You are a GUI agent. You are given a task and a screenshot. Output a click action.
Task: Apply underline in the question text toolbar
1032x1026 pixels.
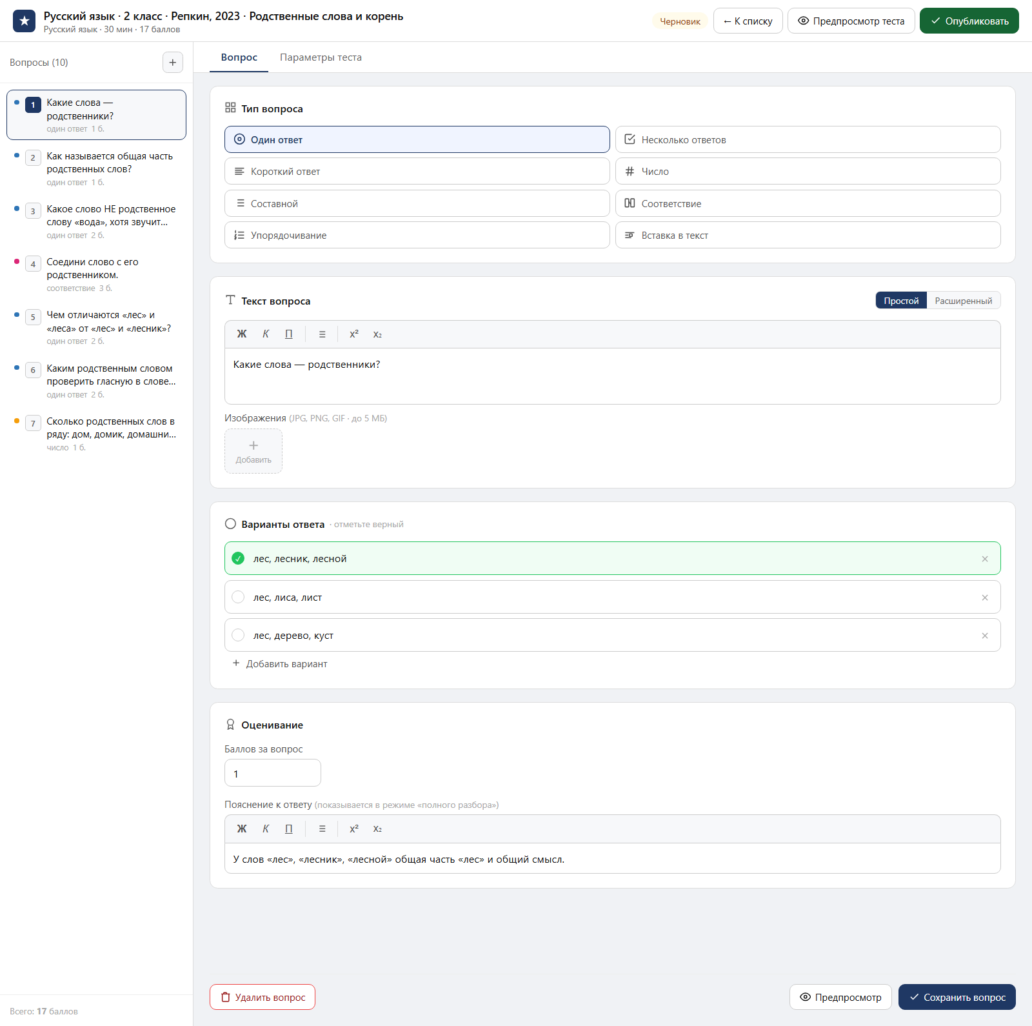click(289, 334)
